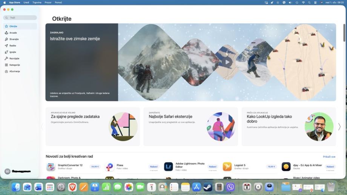Screen dimensions: 347x195
Task: Click Nabavi for djay DJ App
Action: tap(330, 167)
